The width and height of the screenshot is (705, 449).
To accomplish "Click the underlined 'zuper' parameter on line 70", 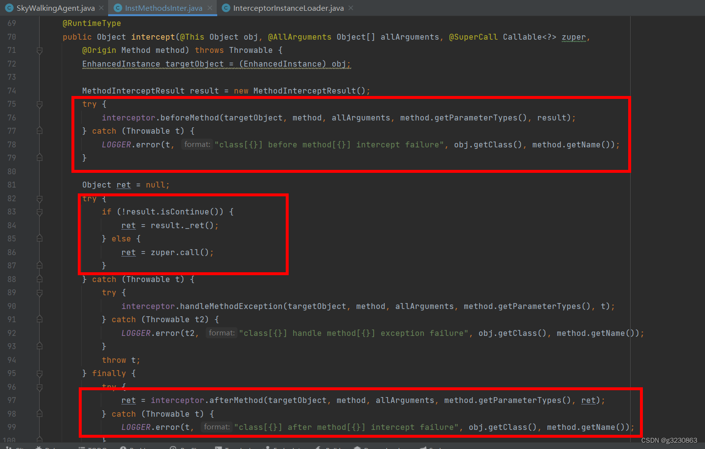I will [x=573, y=37].
